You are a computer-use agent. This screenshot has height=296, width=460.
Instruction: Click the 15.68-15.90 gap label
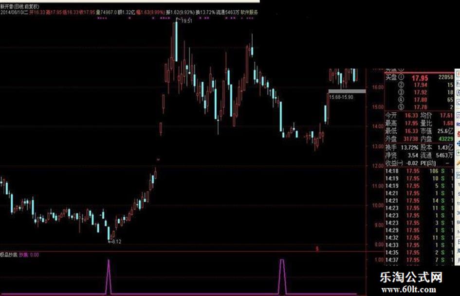341,97
